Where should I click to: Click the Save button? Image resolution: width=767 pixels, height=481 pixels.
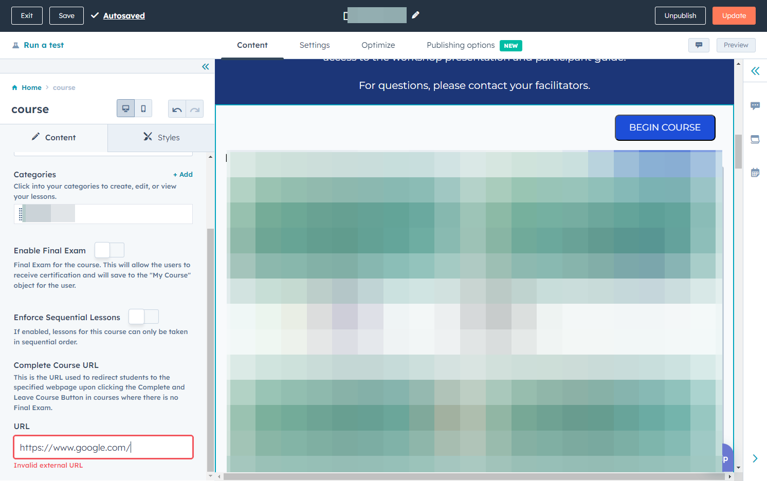(66, 15)
